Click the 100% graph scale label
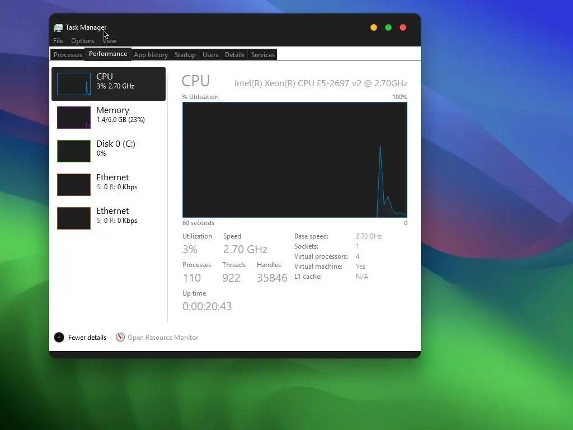 pyautogui.click(x=400, y=97)
